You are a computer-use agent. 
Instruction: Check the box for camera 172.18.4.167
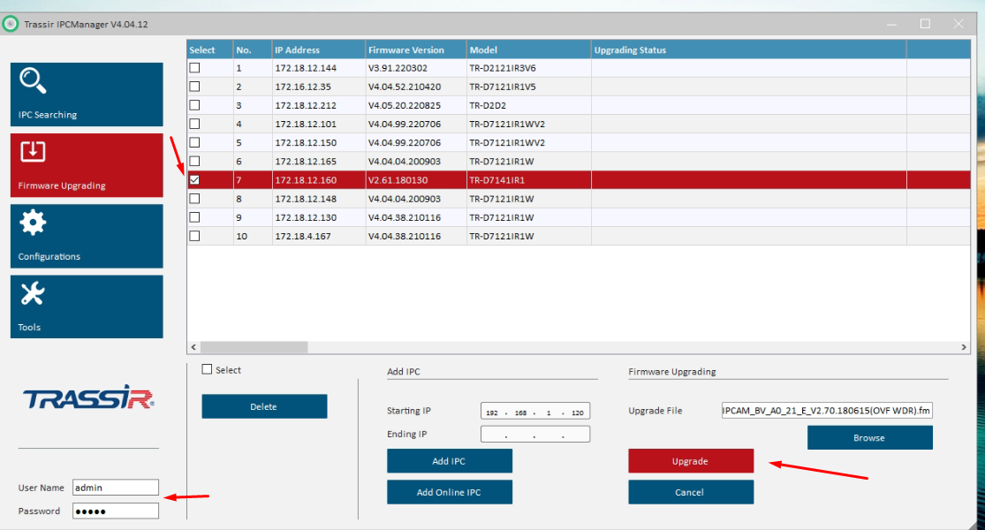click(194, 236)
